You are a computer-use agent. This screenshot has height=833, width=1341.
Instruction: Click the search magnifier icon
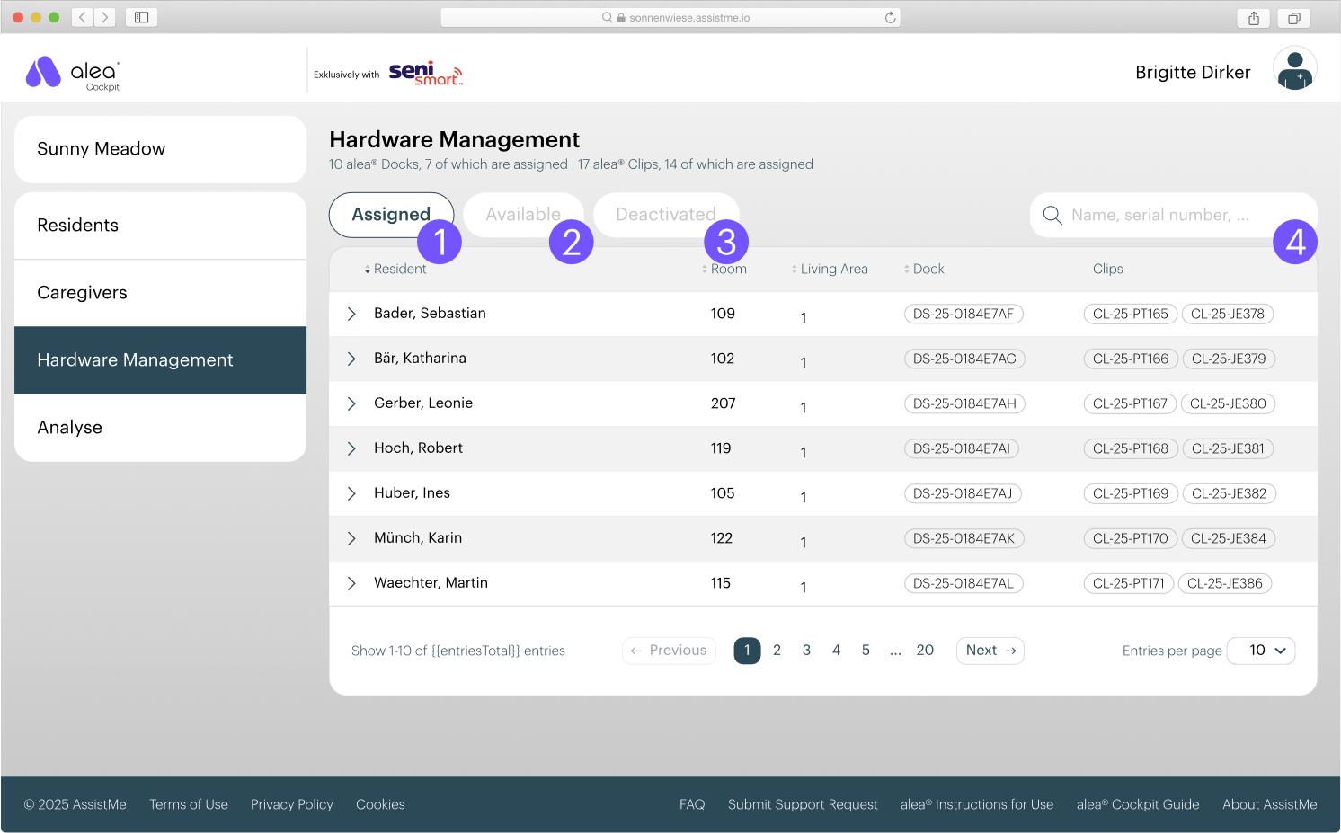click(1052, 215)
